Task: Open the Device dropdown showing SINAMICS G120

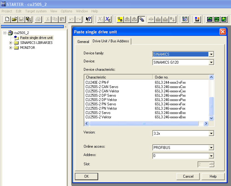Action: pyautogui.click(x=211, y=62)
